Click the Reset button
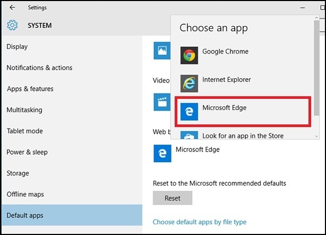The image size is (326, 235). click(173, 198)
